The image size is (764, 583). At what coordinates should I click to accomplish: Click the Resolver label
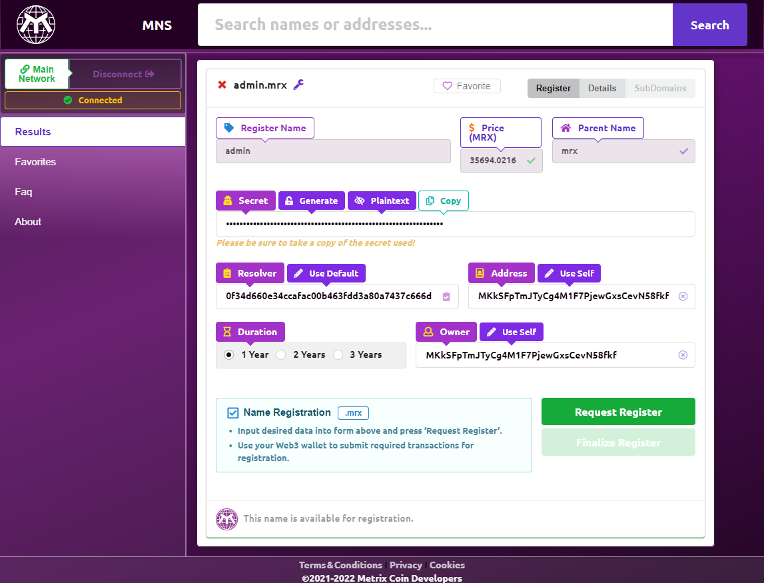coord(250,273)
